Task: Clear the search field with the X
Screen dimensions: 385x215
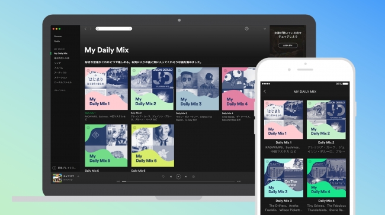Action: tap(130, 29)
